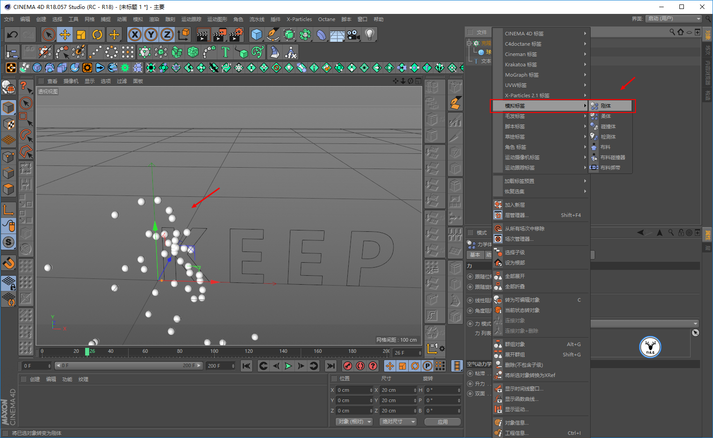Toggle the 双面 radio option

pos(470,394)
